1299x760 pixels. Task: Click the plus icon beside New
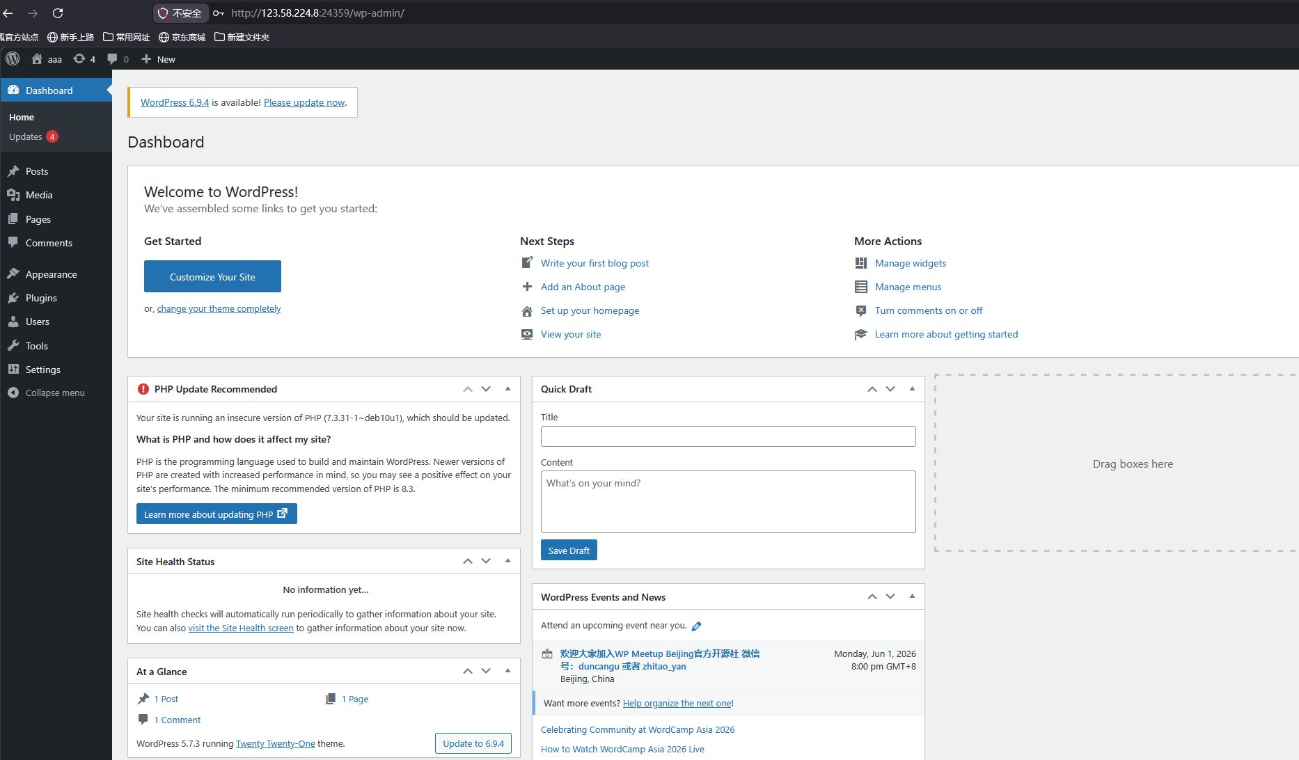pos(146,59)
